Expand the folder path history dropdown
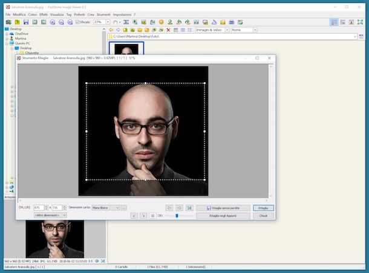The image size is (369, 273). 355,36
